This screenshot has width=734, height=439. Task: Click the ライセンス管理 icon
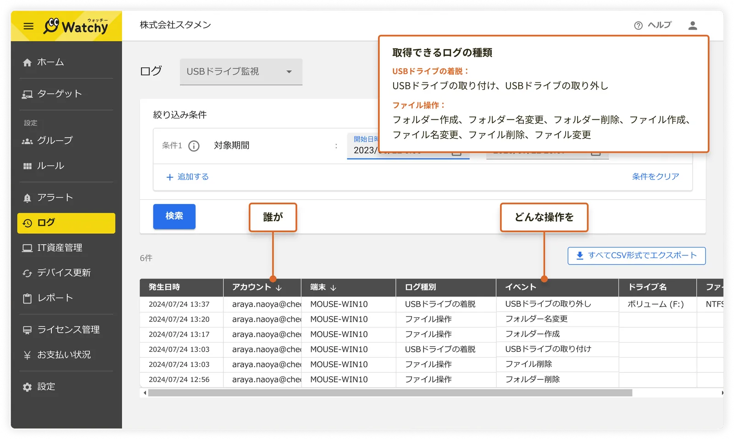(28, 330)
